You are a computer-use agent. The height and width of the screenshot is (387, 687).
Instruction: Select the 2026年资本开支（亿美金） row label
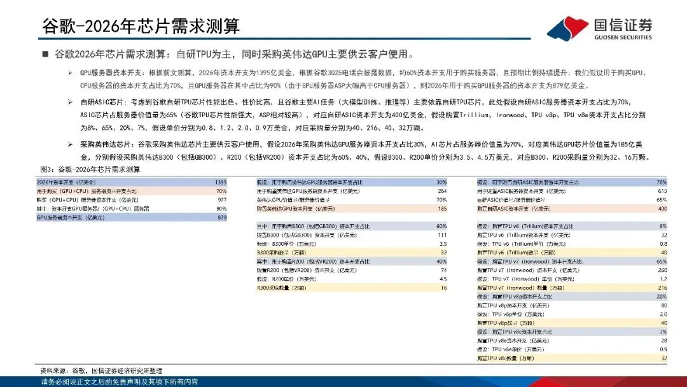(x=66, y=182)
